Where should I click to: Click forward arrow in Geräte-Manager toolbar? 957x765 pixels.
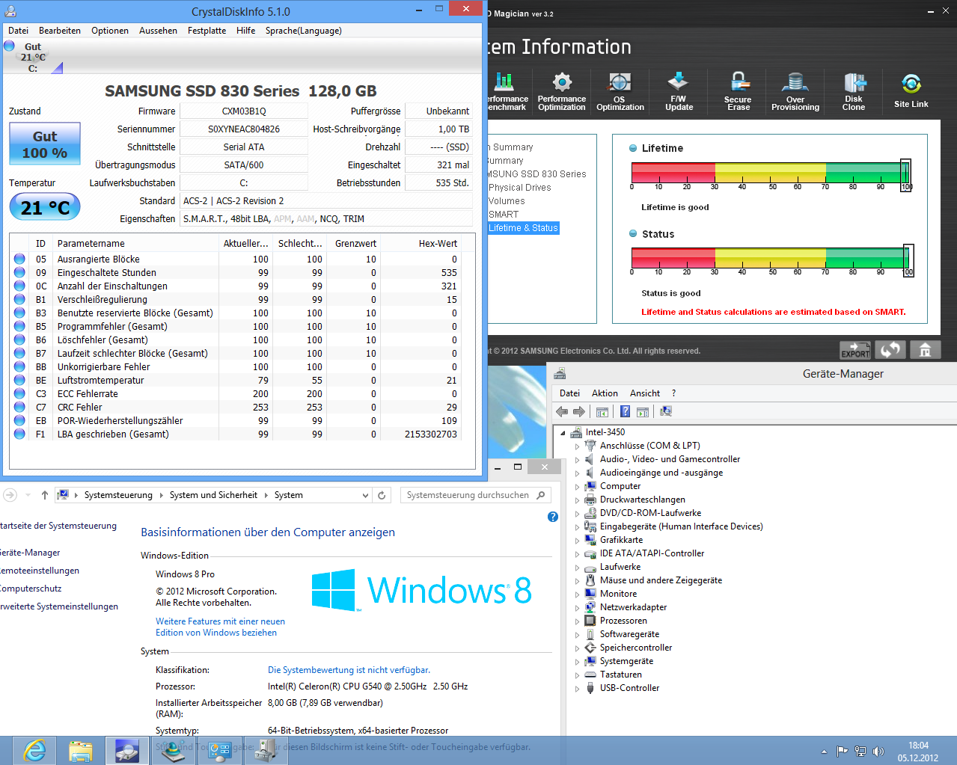(579, 411)
